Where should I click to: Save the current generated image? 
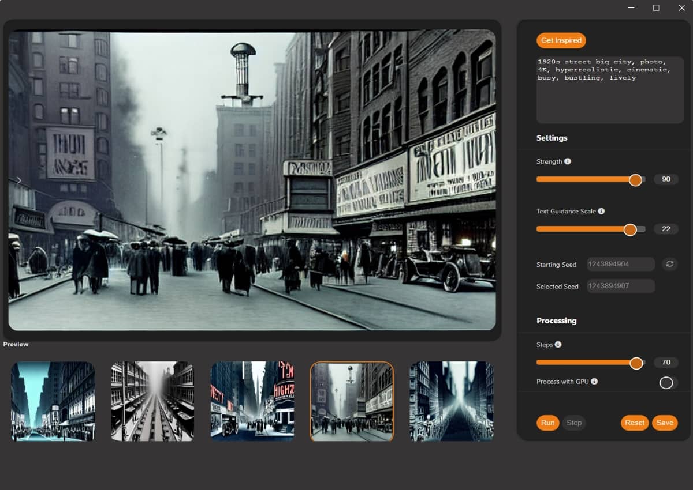pyautogui.click(x=665, y=423)
